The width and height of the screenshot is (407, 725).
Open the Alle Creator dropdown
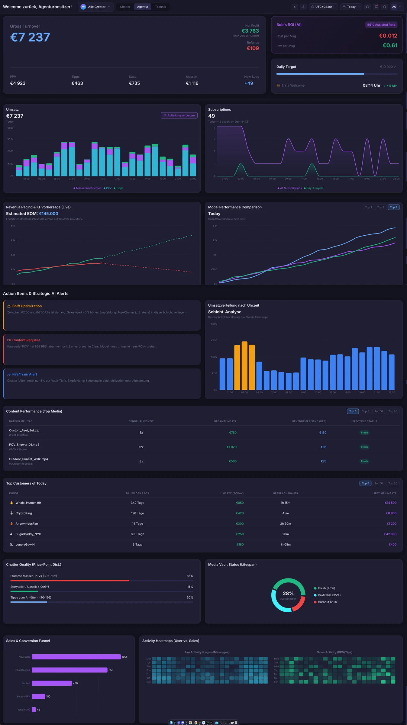click(x=95, y=7)
